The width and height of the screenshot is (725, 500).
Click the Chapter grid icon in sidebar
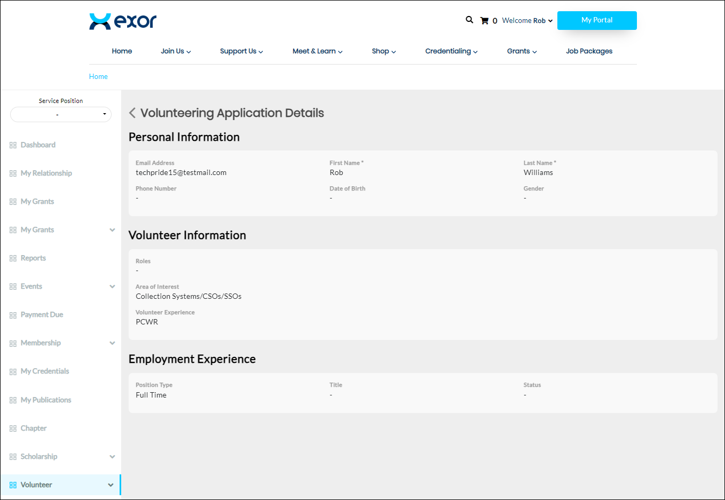tap(13, 428)
